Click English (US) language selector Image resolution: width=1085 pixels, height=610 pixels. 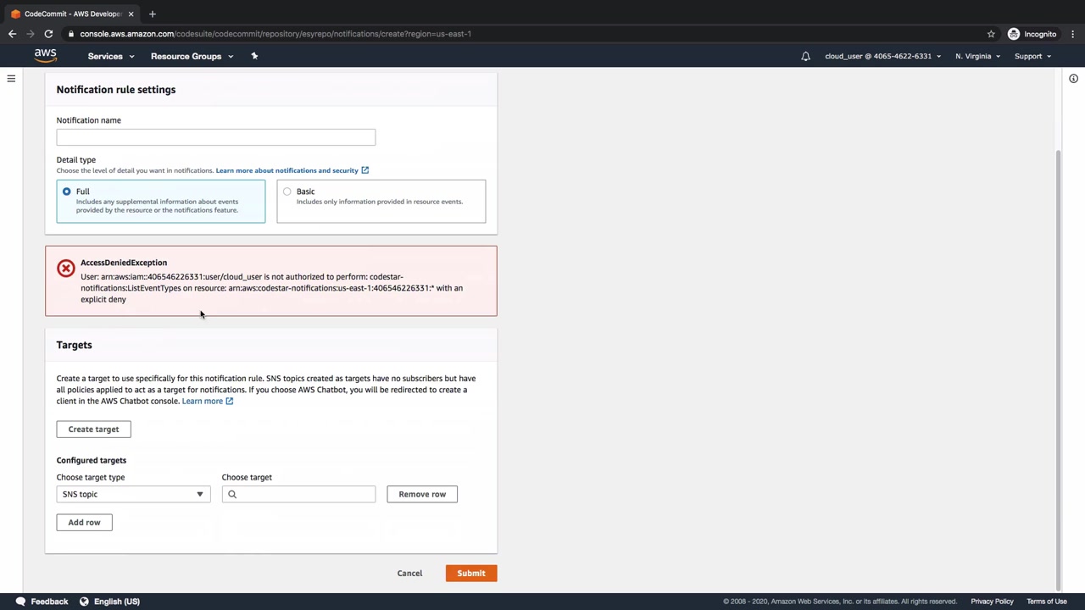click(117, 602)
